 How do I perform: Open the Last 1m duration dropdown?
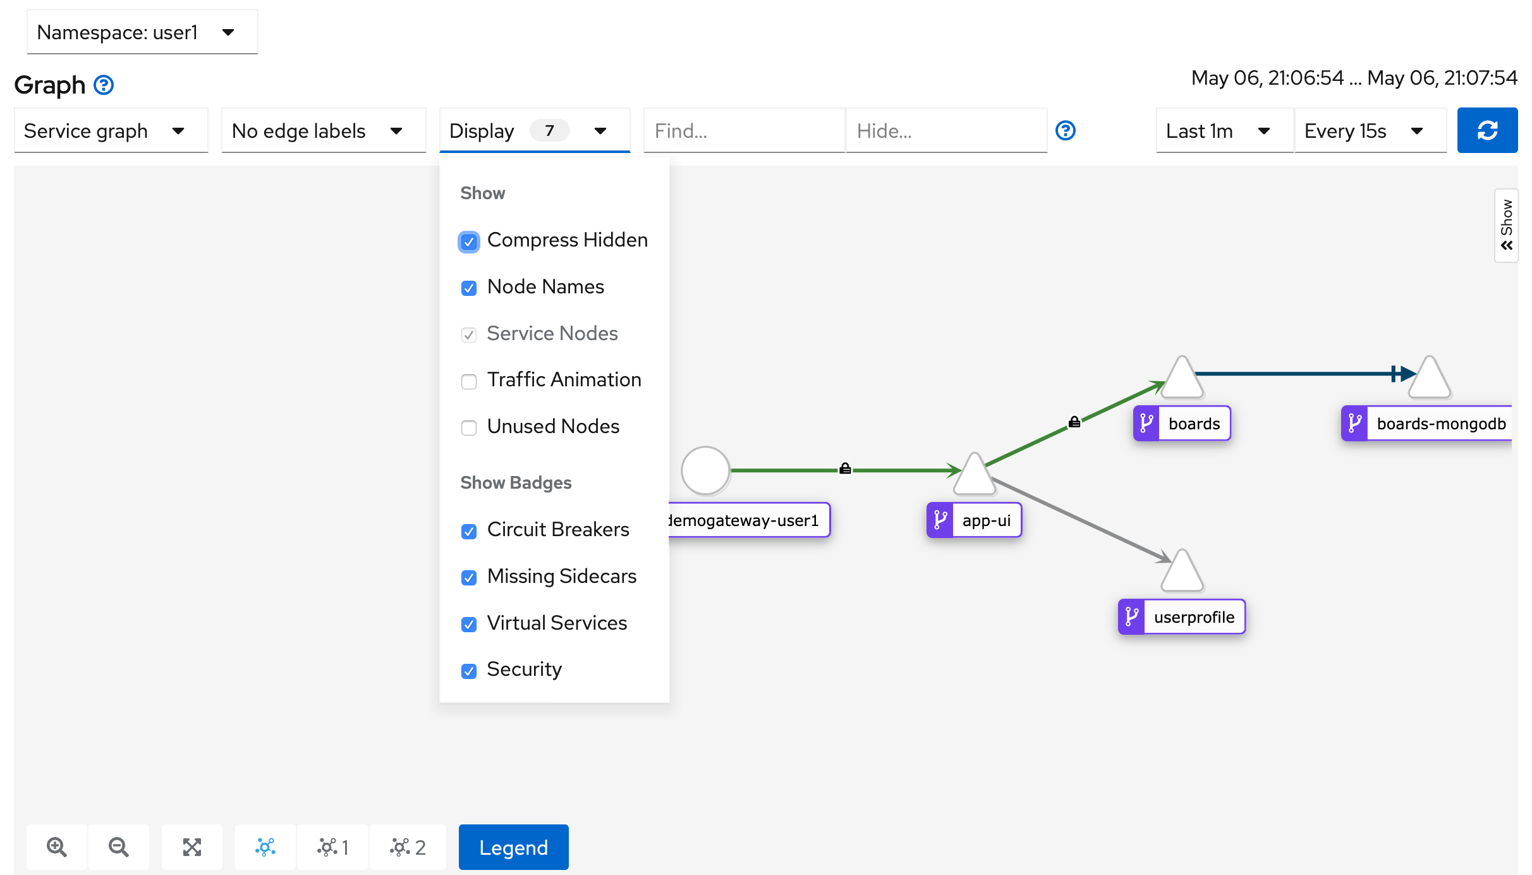tap(1224, 131)
